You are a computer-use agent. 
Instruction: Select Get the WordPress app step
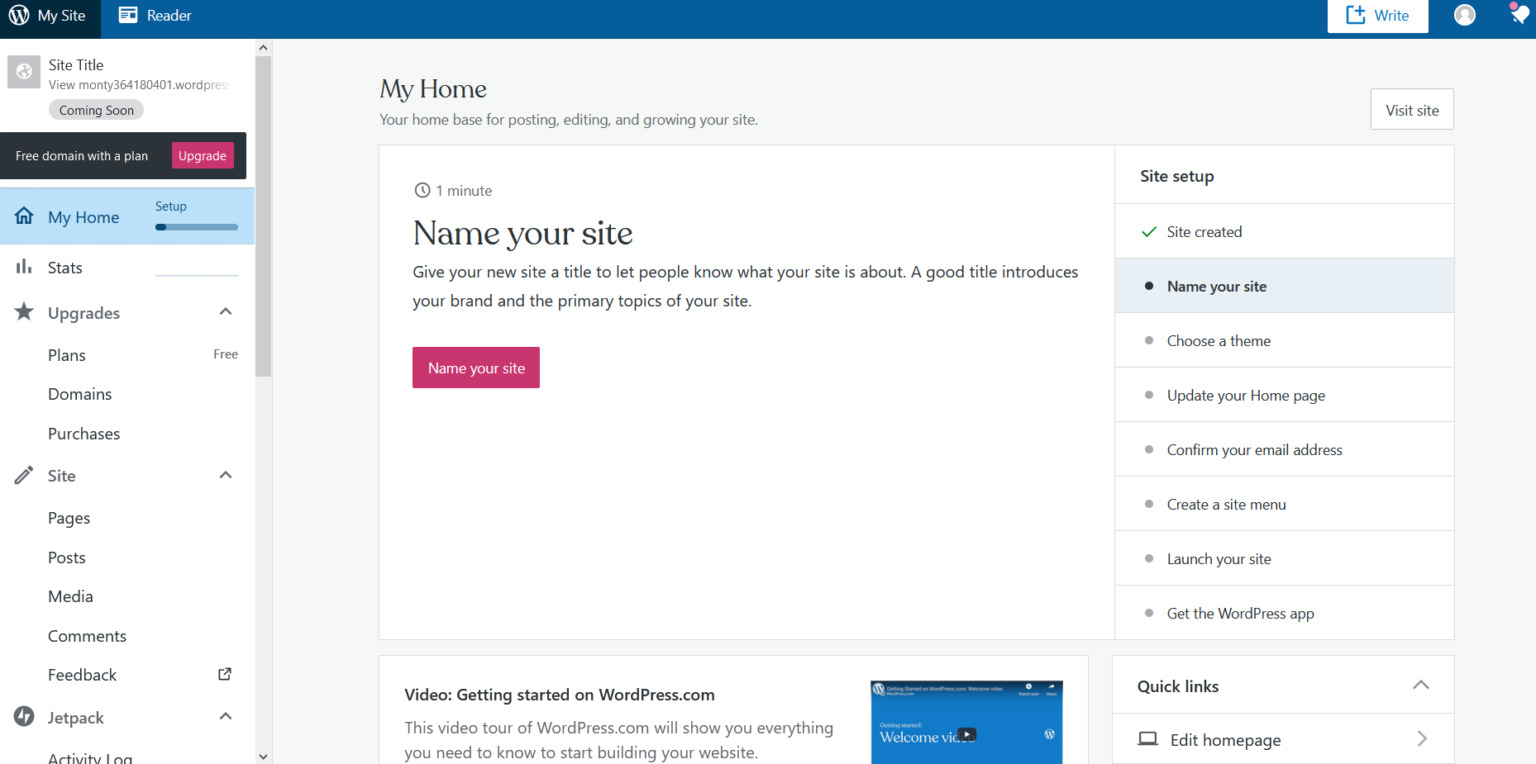pyautogui.click(x=1284, y=613)
